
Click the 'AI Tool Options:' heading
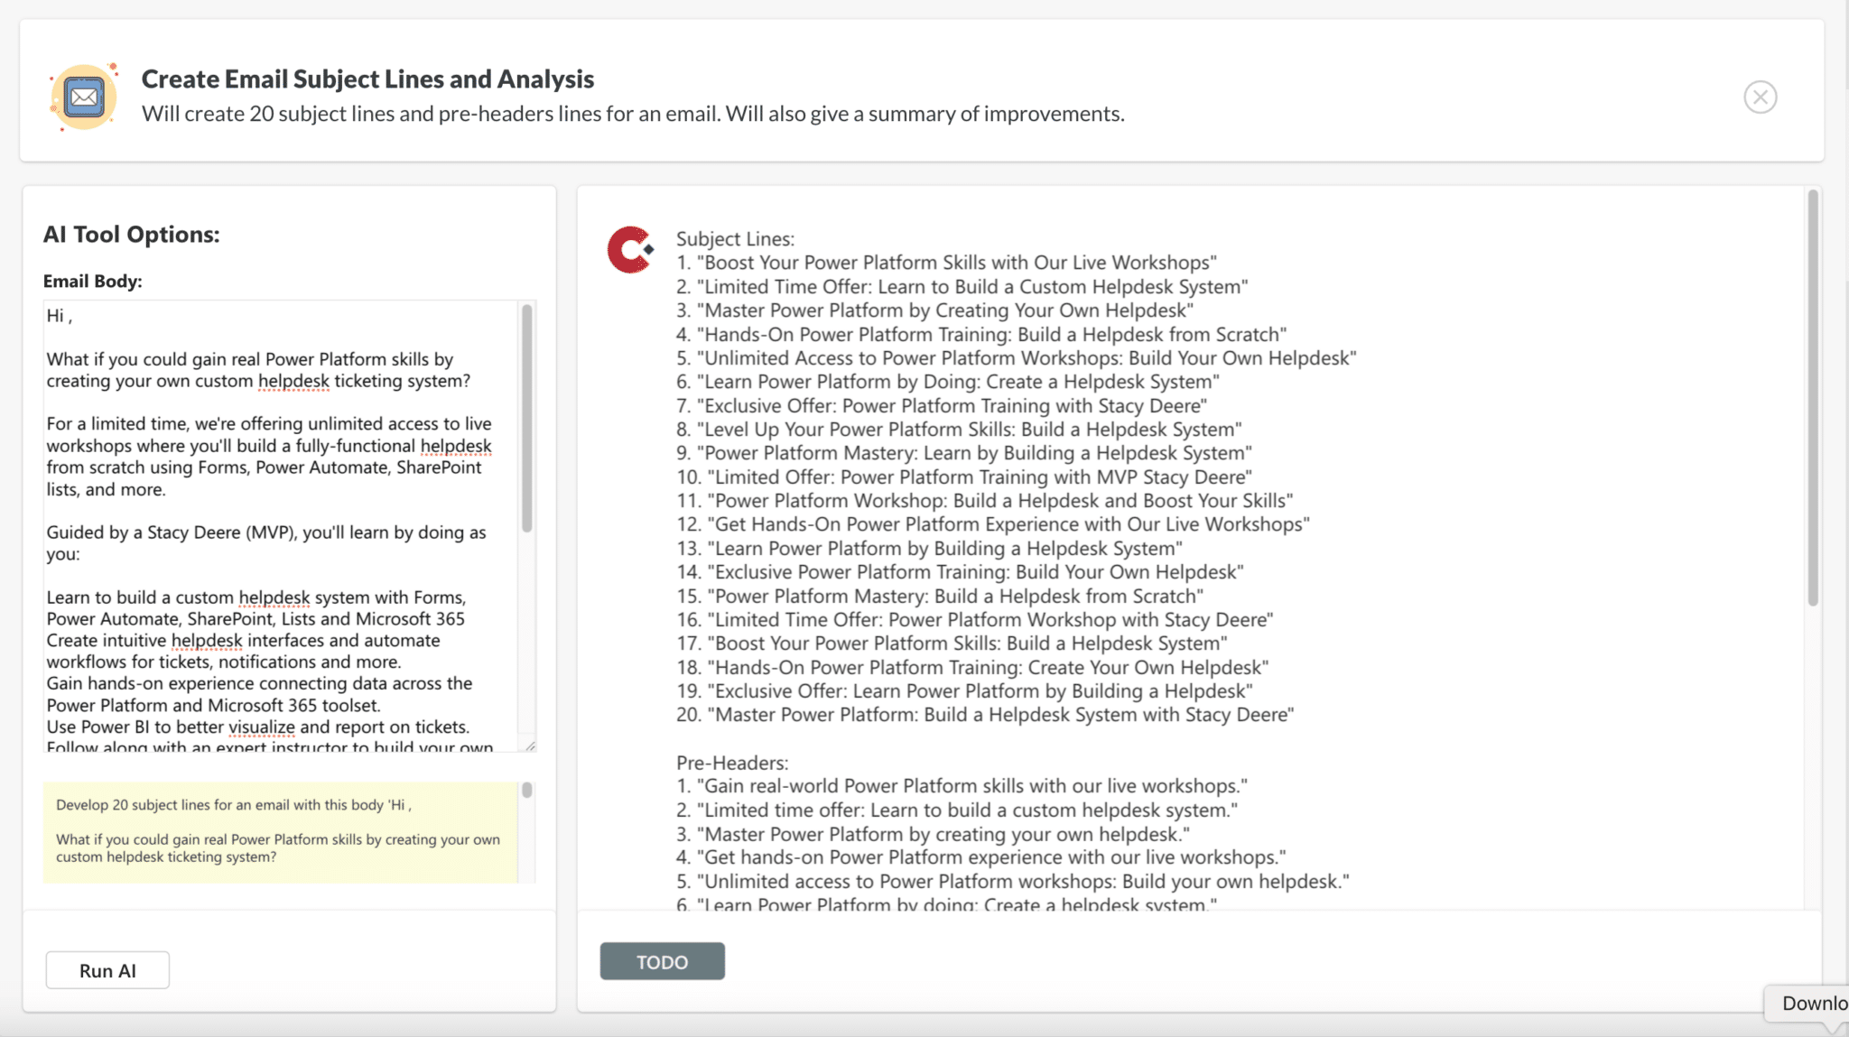pyautogui.click(x=132, y=235)
